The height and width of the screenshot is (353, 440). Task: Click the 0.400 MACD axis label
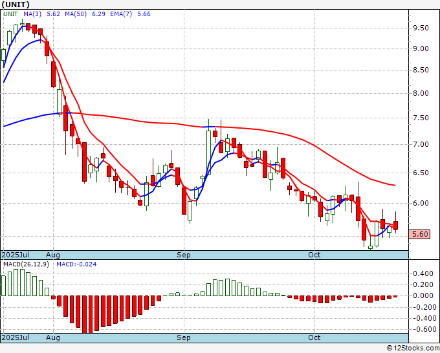pos(423,273)
